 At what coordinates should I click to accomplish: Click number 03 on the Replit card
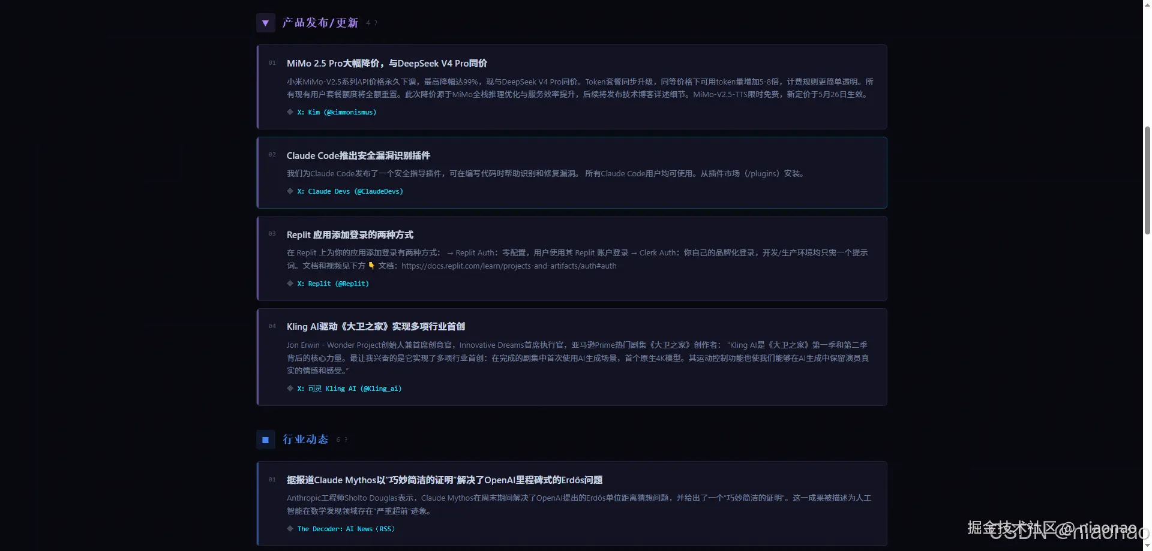pyautogui.click(x=272, y=234)
